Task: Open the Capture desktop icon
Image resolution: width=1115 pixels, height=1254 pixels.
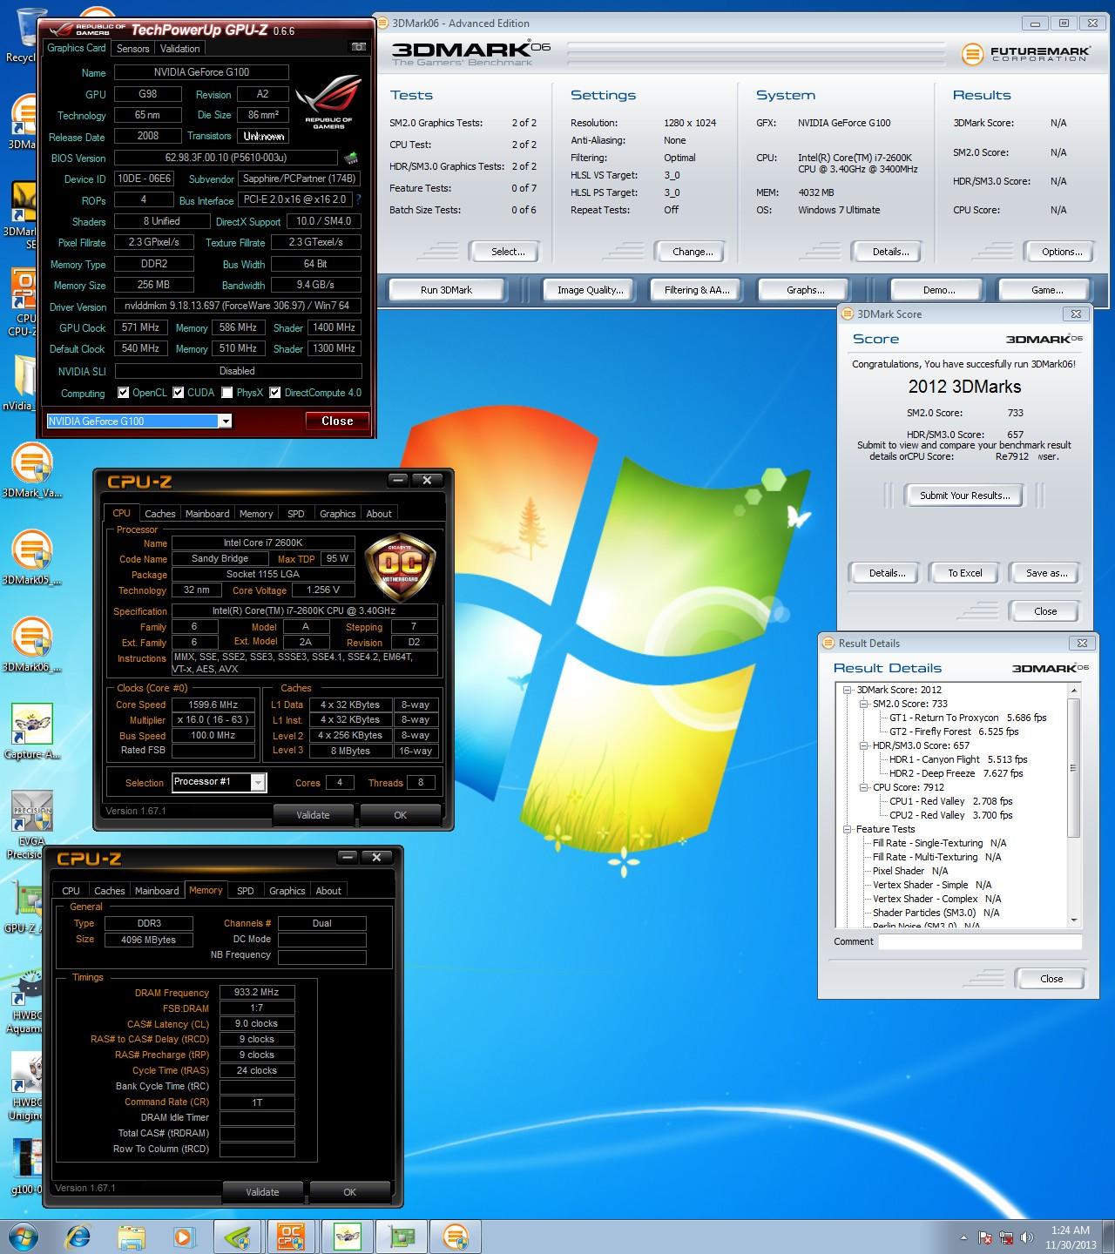Action: 32,731
